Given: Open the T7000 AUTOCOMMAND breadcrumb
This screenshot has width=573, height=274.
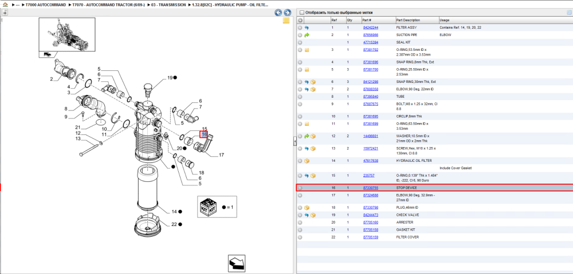Looking at the screenshot, I should tap(46, 5).
